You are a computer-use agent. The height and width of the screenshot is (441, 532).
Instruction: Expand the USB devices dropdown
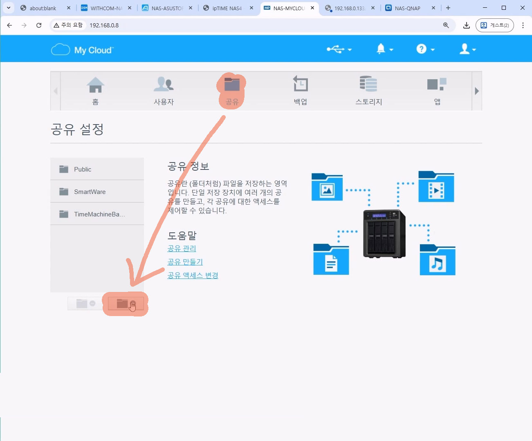click(x=339, y=49)
